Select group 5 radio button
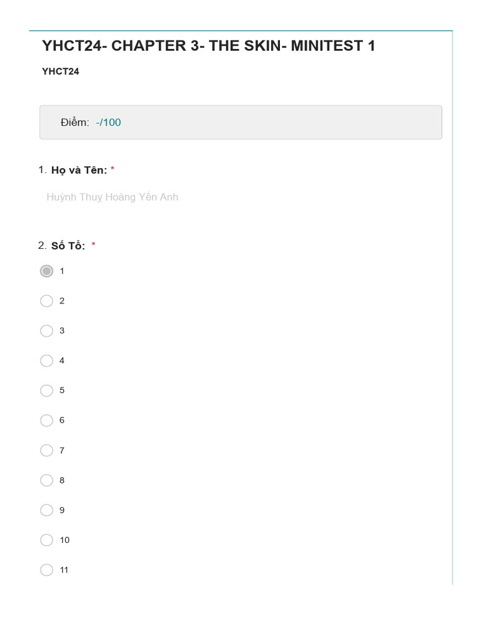Viewport: 482px width, 642px height. point(46,391)
